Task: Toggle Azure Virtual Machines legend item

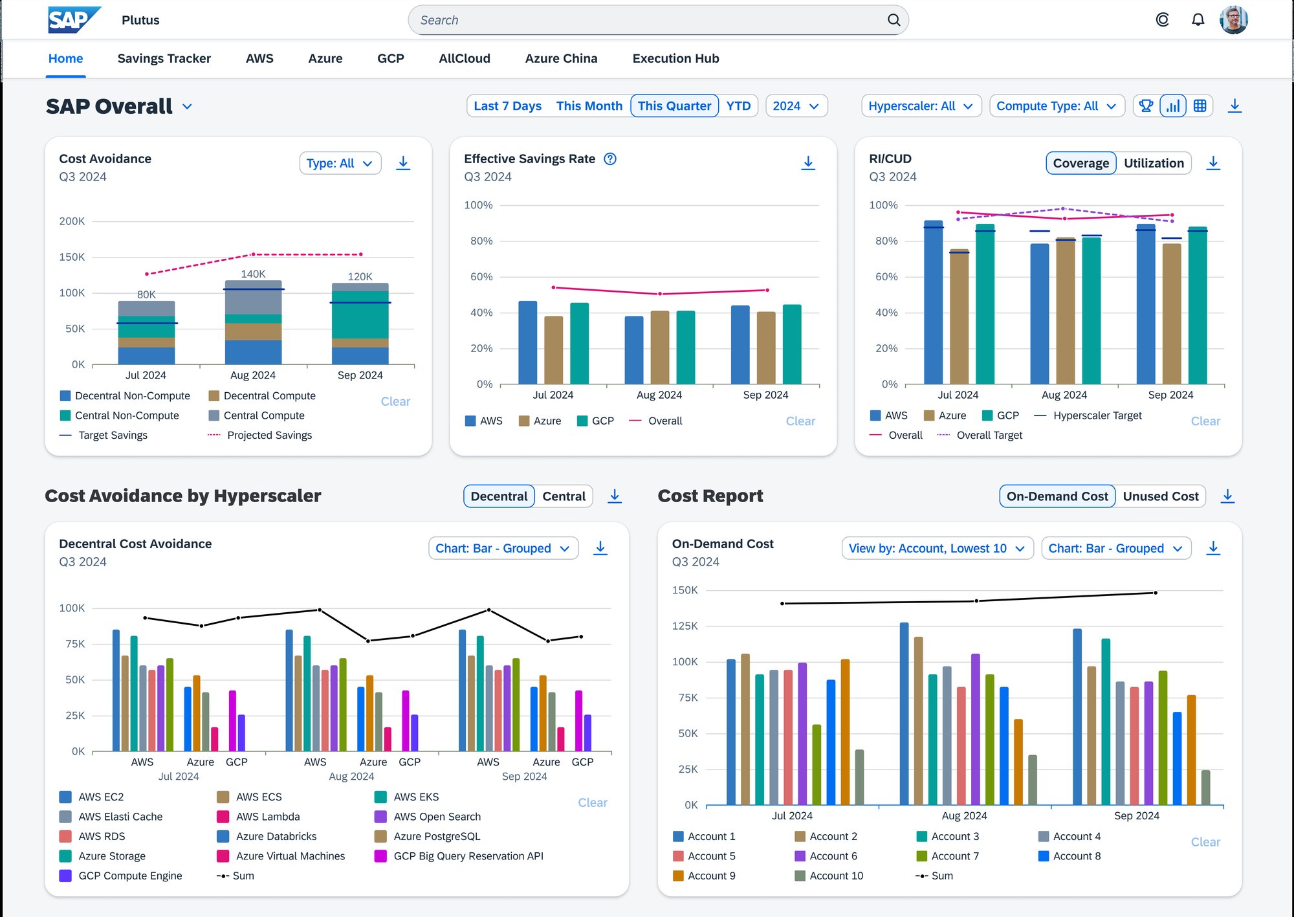Action: point(281,856)
